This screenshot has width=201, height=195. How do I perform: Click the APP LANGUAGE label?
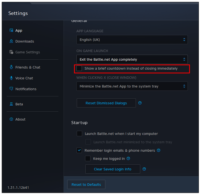coord(90,31)
